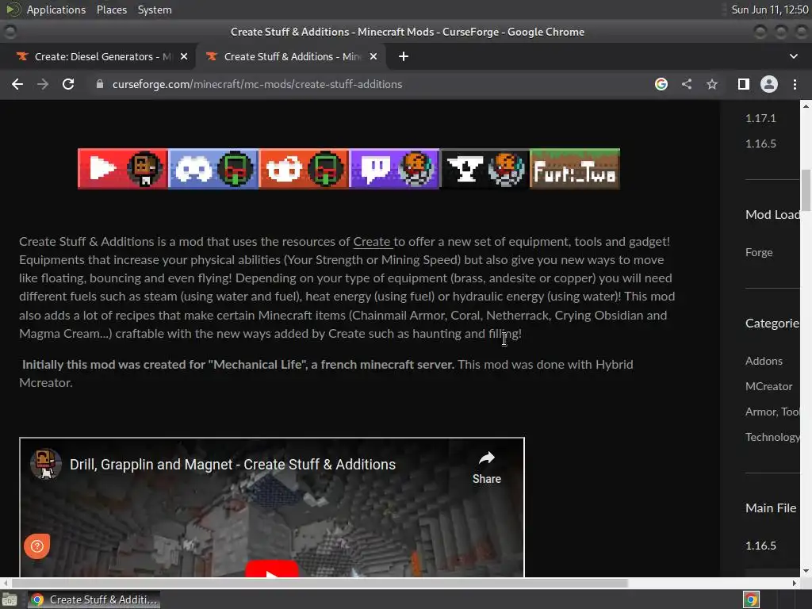This screenshot has width=812, height=609.
Task: Open the Reddit banner link
Action: [304, 169]
